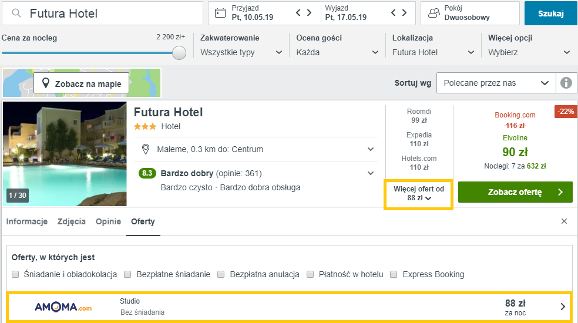Screen dimensions: 578x323
Task: Close the hotel details panel
Action: (x=564, y=221)
